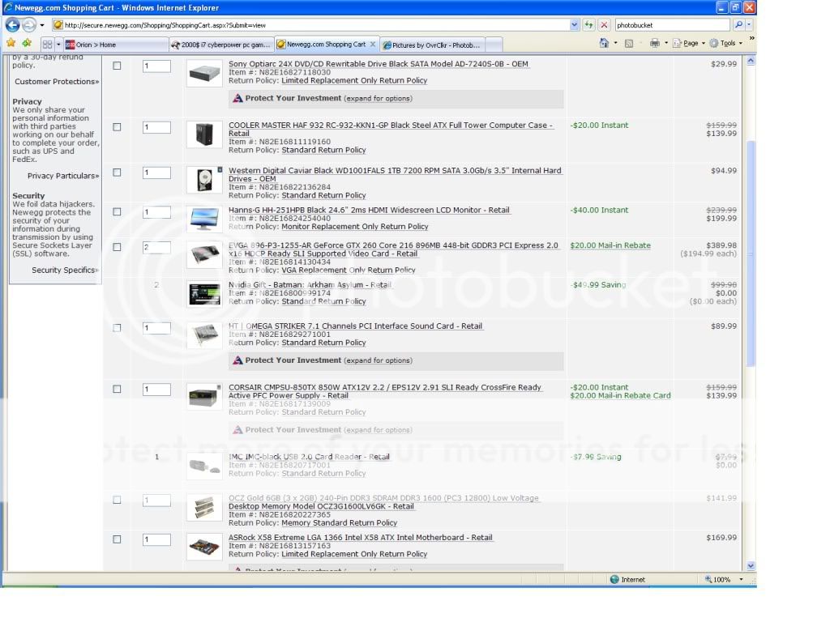This screenshot has width=830, height=622.
Task: Select the OCZ Gold 6GB memory checkbox
Action: (x=117, y=500)
